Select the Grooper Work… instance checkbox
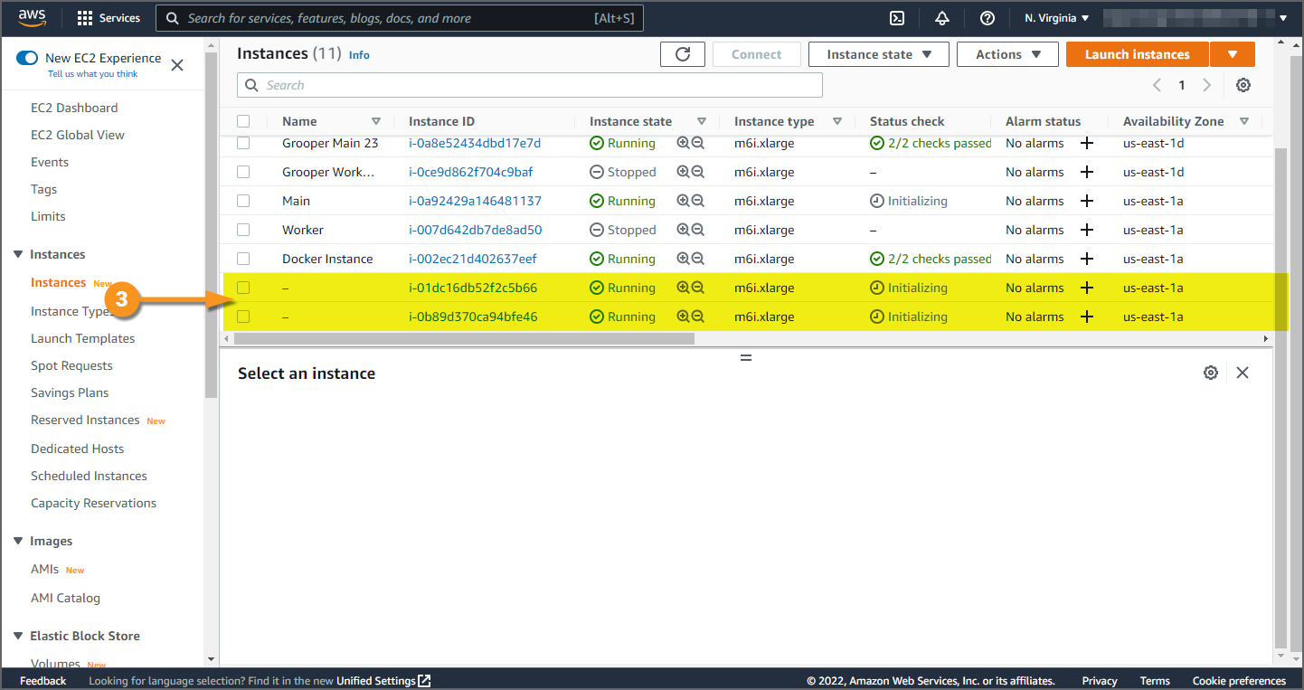 (x=243, y=172)
